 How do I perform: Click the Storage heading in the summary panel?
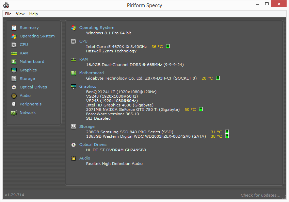click(x=87, y=127)
